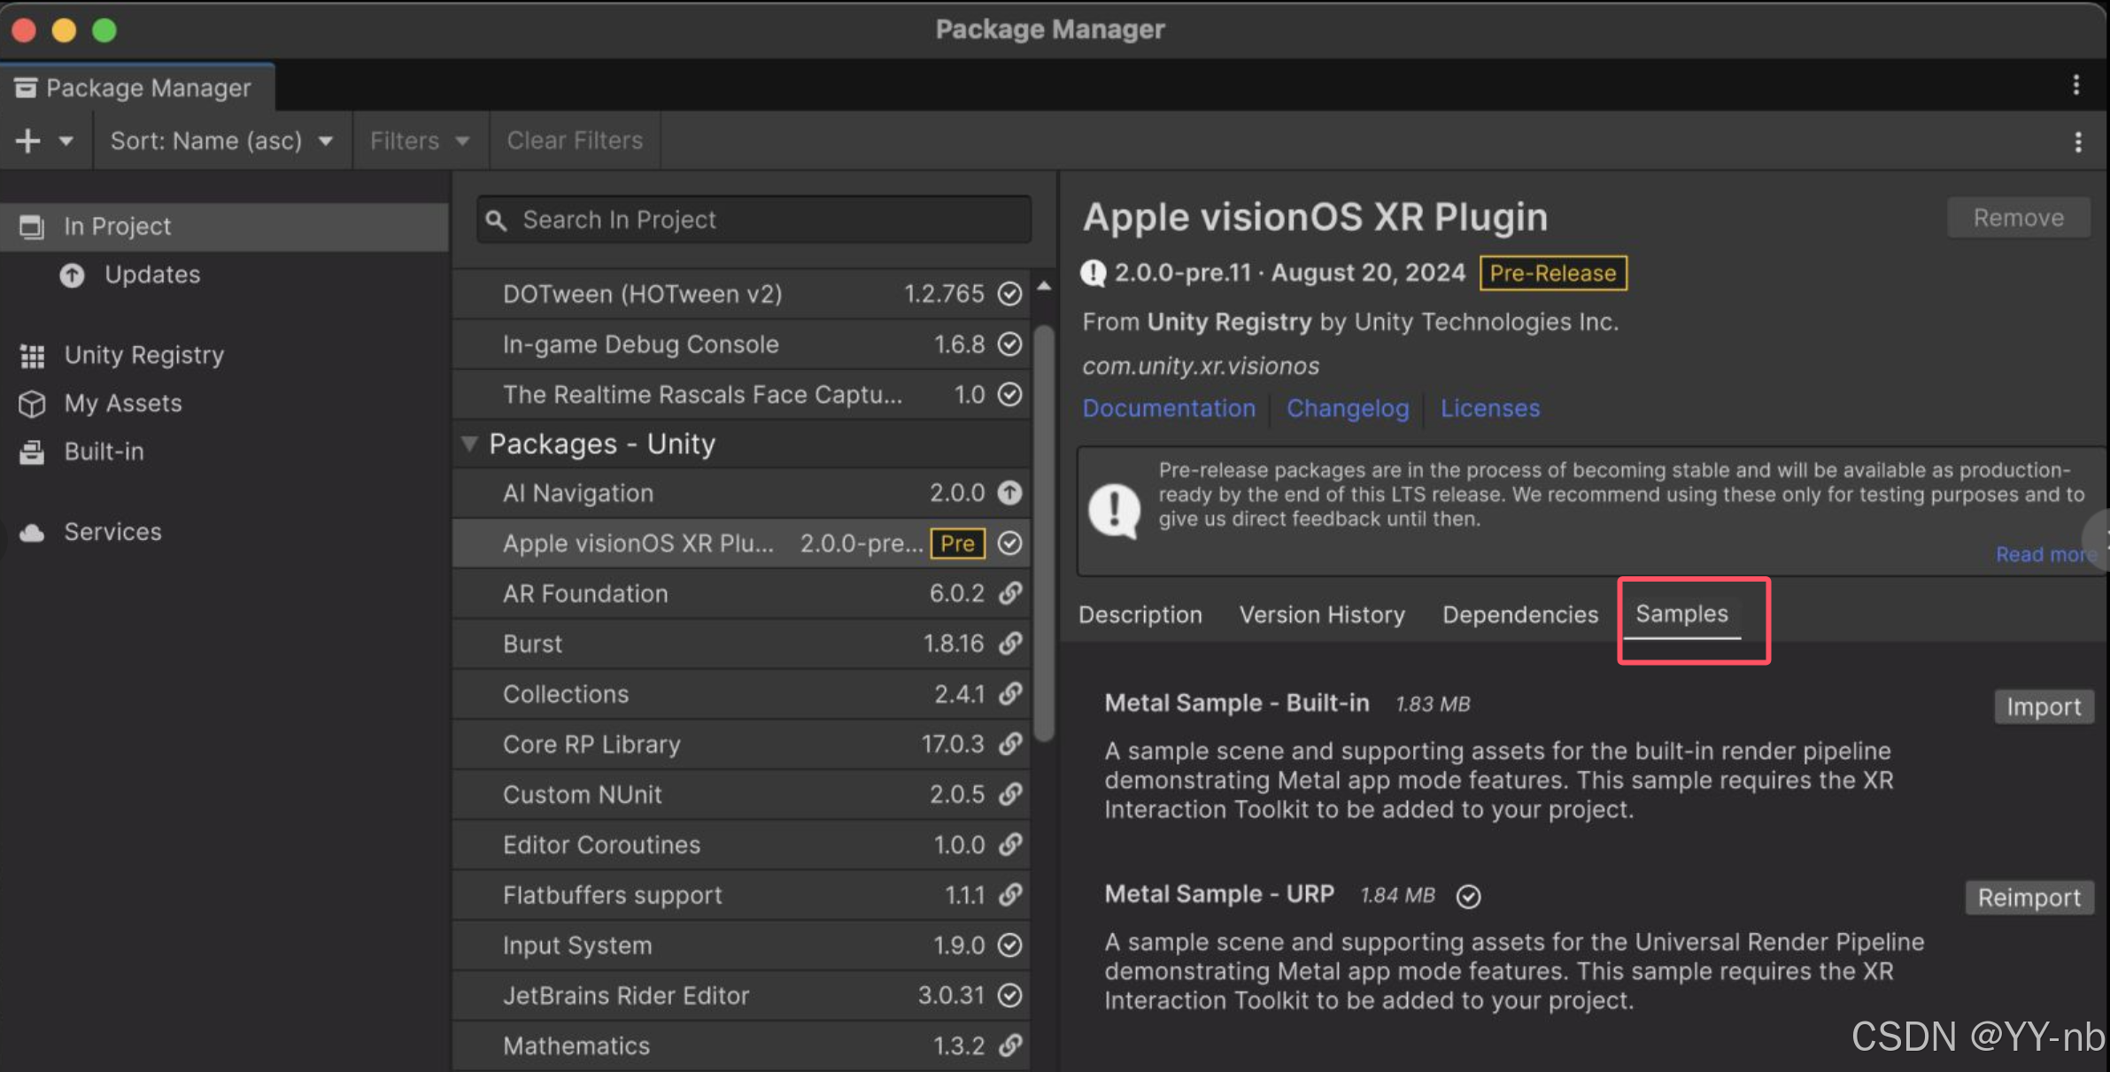Click the update arrow icon on AI Navigation
Viewport: 2110px width, 1072px height.
(x=1009, y=493)
